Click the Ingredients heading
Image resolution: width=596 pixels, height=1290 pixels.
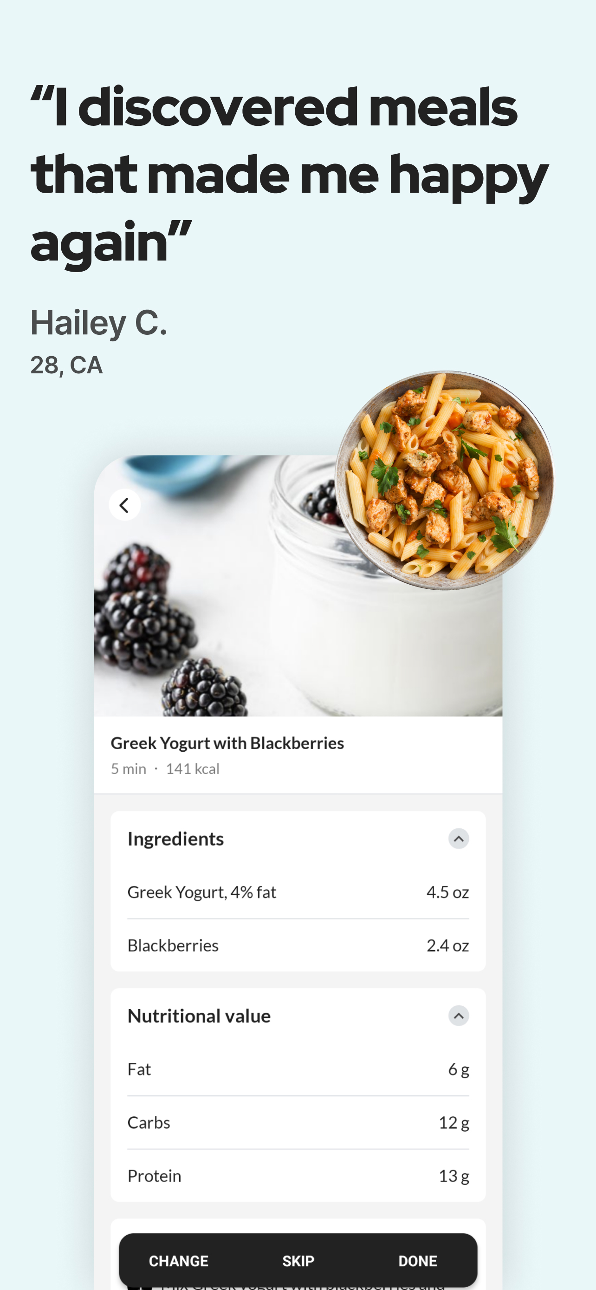[175, 839]
